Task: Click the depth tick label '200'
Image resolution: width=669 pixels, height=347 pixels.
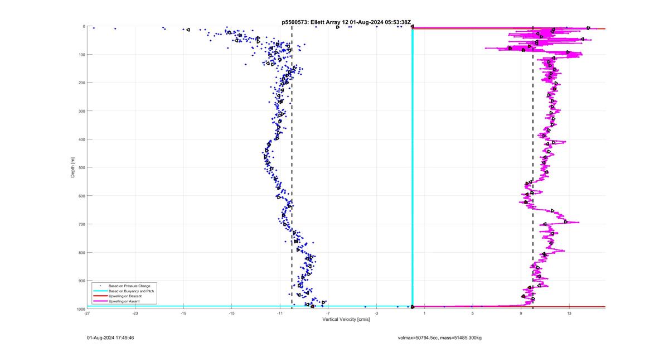Action: pos(81,83)
